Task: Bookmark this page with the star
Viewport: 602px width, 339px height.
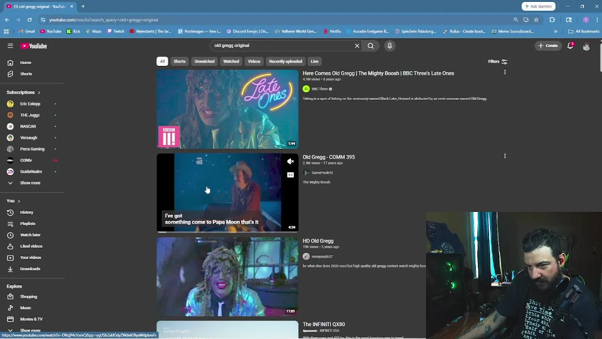Action: click(536, 20)
